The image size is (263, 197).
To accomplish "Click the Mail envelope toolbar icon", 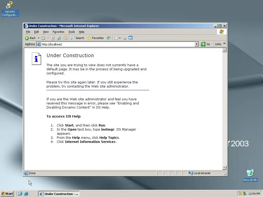I will click(x=117, y=38).
